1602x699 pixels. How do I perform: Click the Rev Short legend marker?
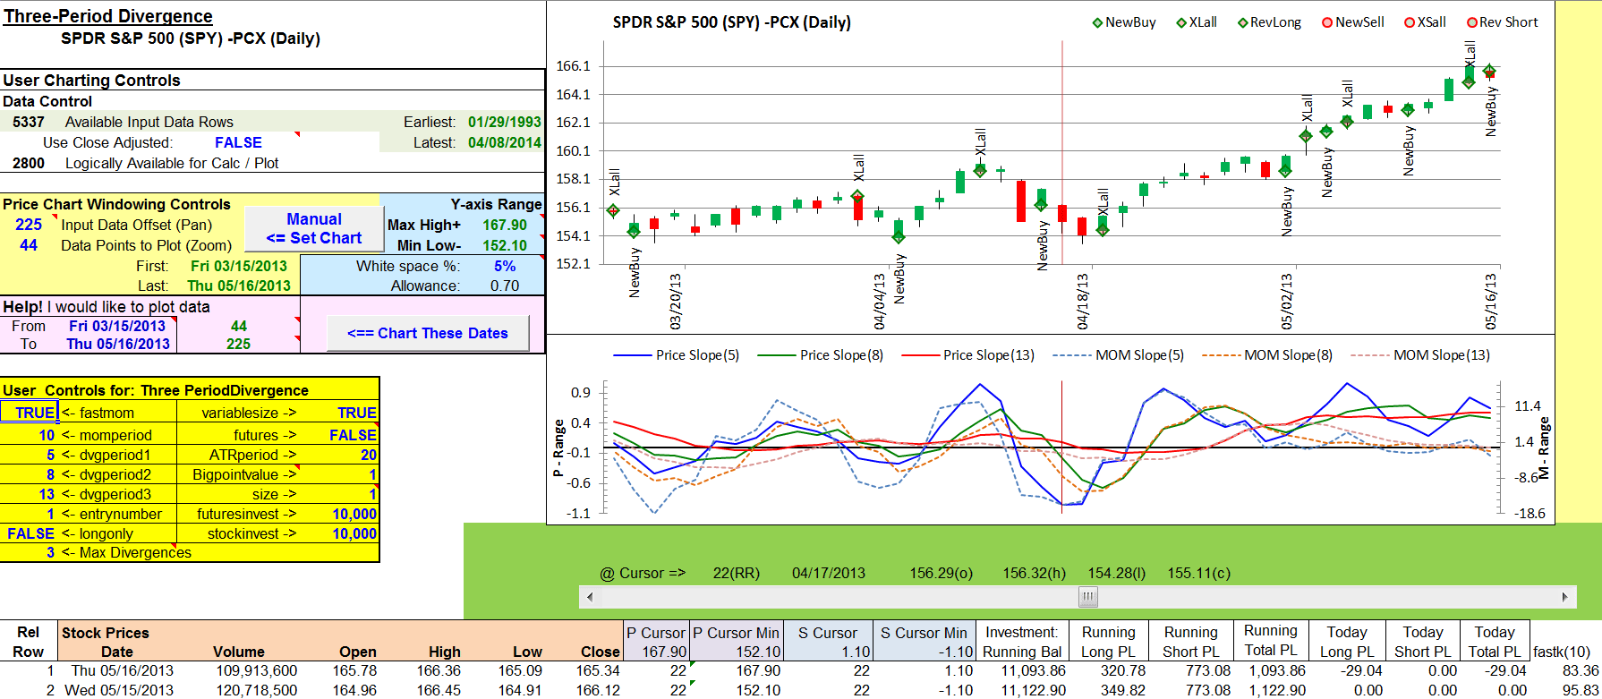pyautogui.click(x=1471, y=22)
